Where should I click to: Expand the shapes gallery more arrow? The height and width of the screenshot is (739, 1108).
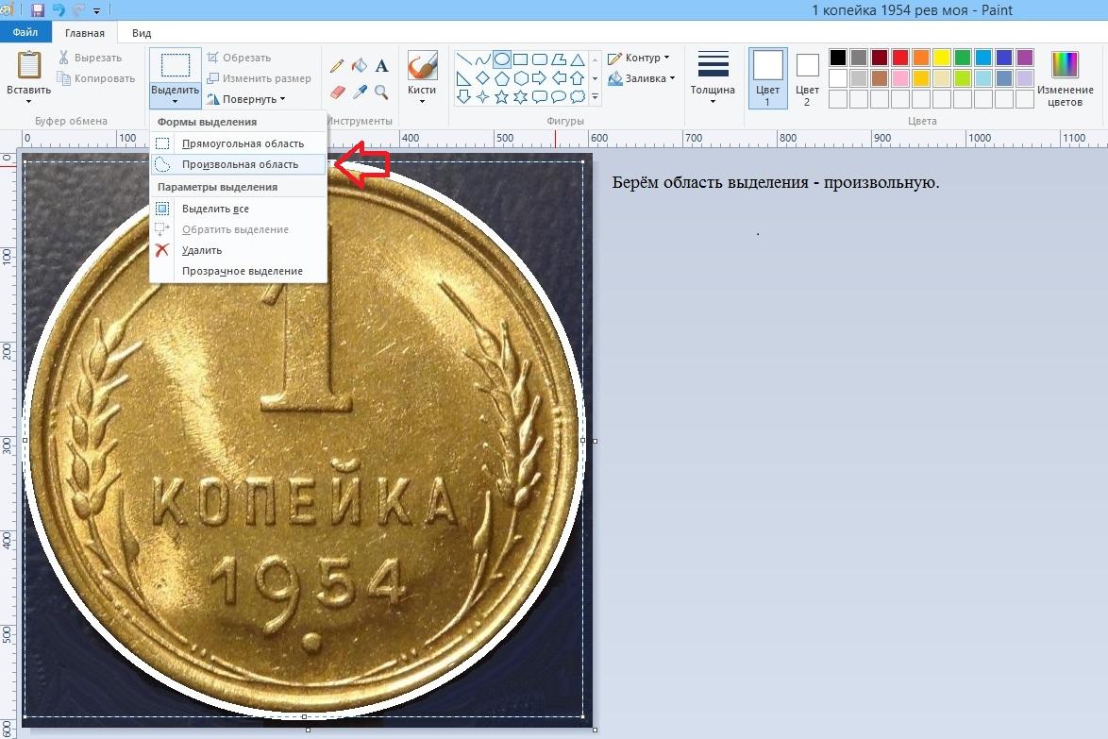(595, 97)
